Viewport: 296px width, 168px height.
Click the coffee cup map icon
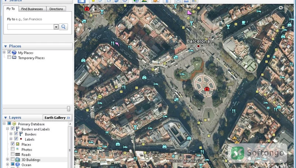click(243, 23)
